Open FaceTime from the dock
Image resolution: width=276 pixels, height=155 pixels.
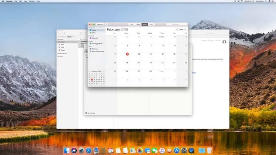pos(155,150)
